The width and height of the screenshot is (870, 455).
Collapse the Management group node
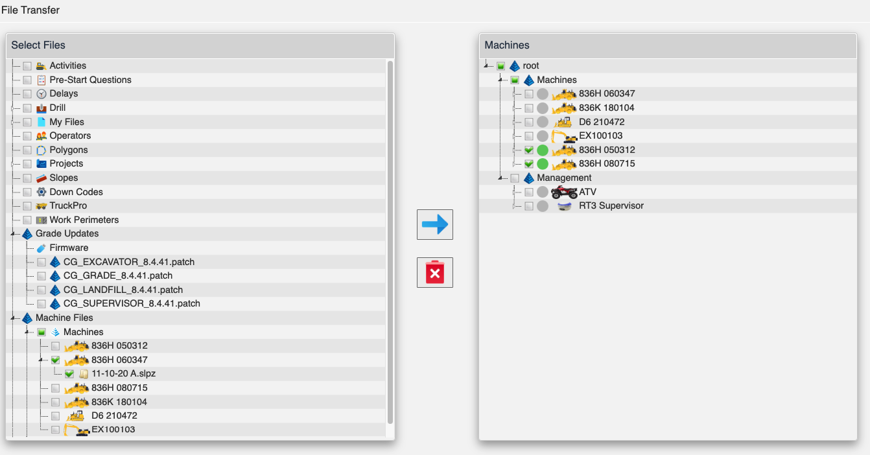click(x=500, y=178)
